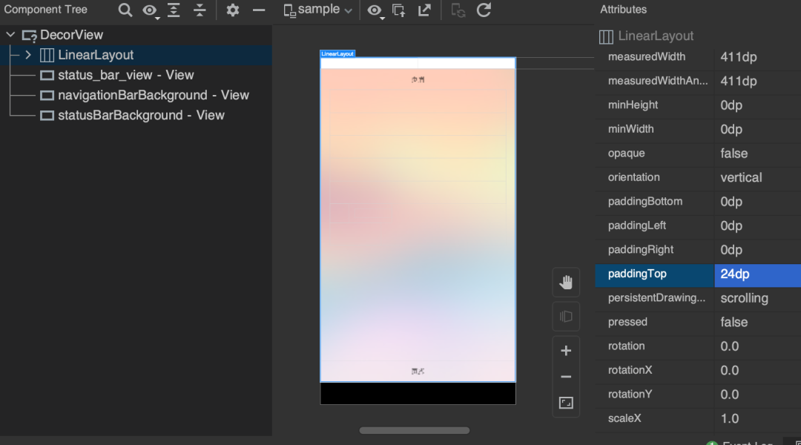Image resolution: width=801 pixels, height=445 pixels.
Task: Hide the Component Tree panel with minus icon
Action: pos(259,10)
